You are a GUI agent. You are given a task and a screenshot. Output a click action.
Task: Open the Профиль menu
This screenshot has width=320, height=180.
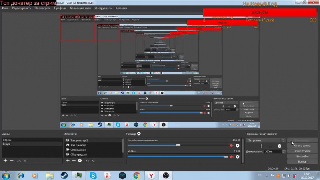60,8
